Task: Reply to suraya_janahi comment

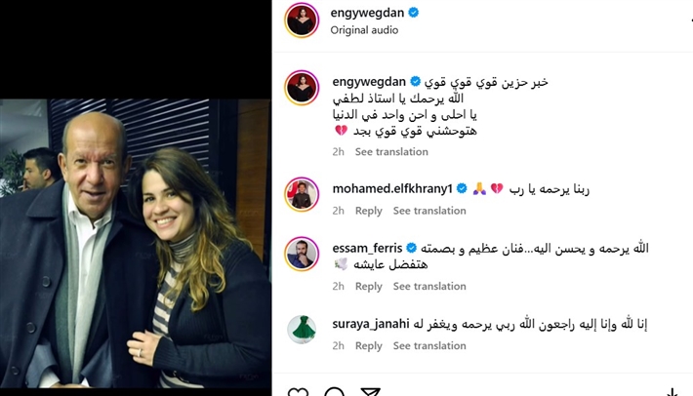Action: (369, 345)
